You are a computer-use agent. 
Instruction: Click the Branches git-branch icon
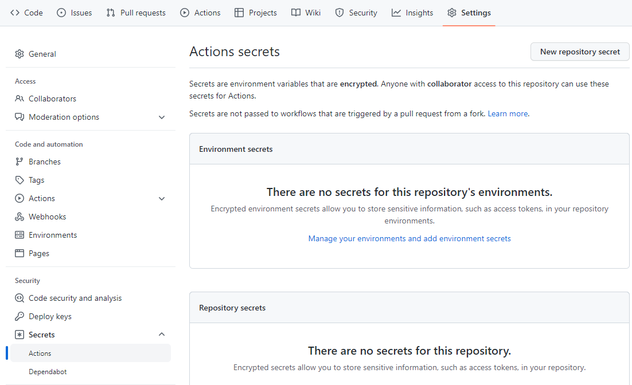tap(19, 162)
